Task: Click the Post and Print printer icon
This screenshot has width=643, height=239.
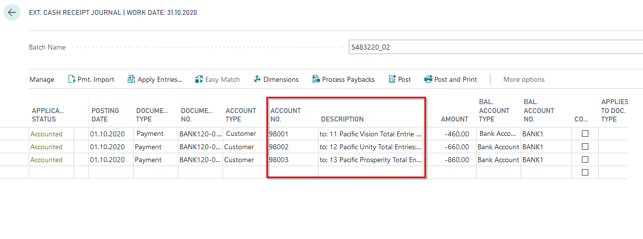Action: point(428,79)
